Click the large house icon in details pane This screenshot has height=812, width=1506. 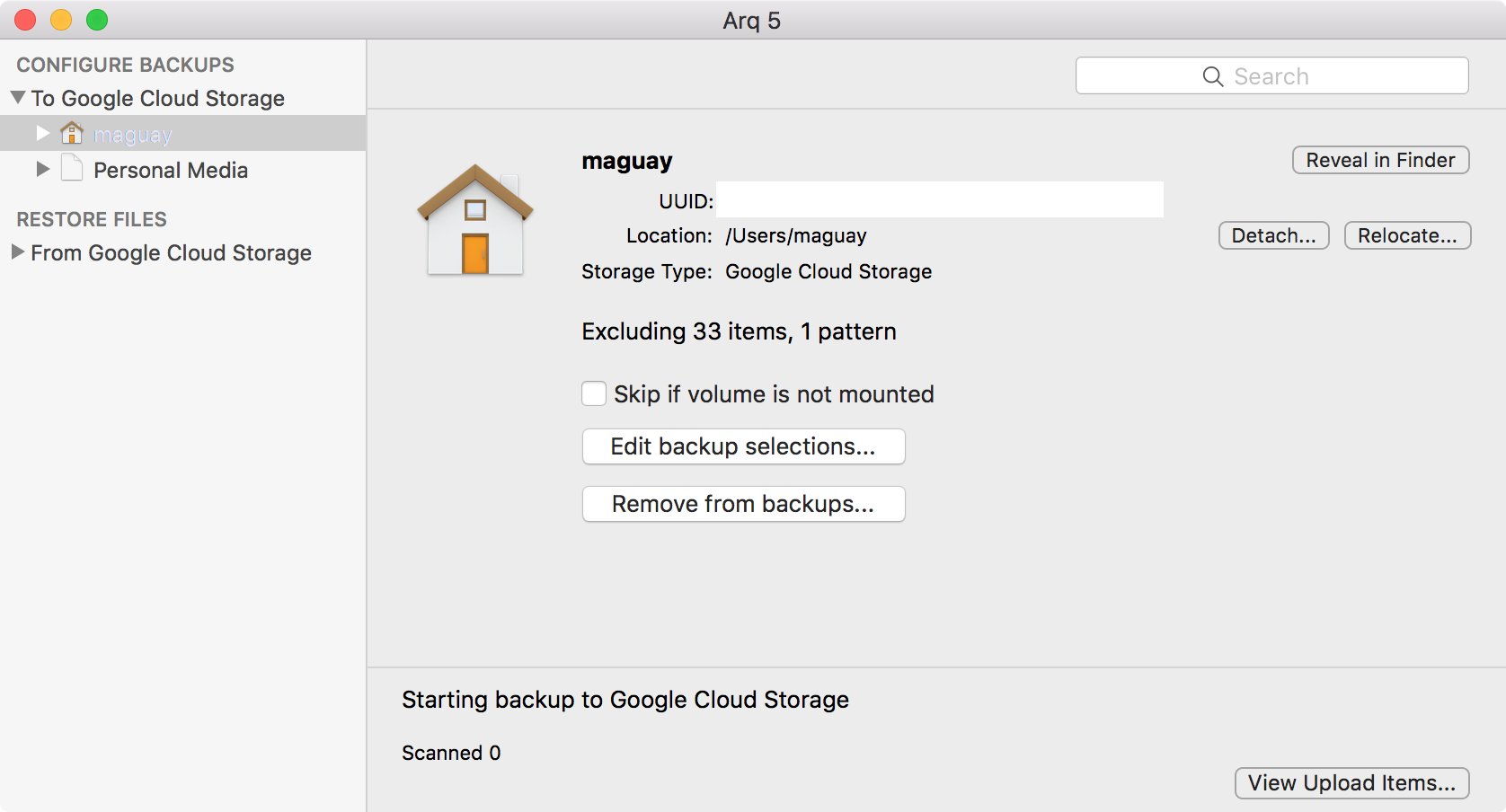tap(475, 220)
